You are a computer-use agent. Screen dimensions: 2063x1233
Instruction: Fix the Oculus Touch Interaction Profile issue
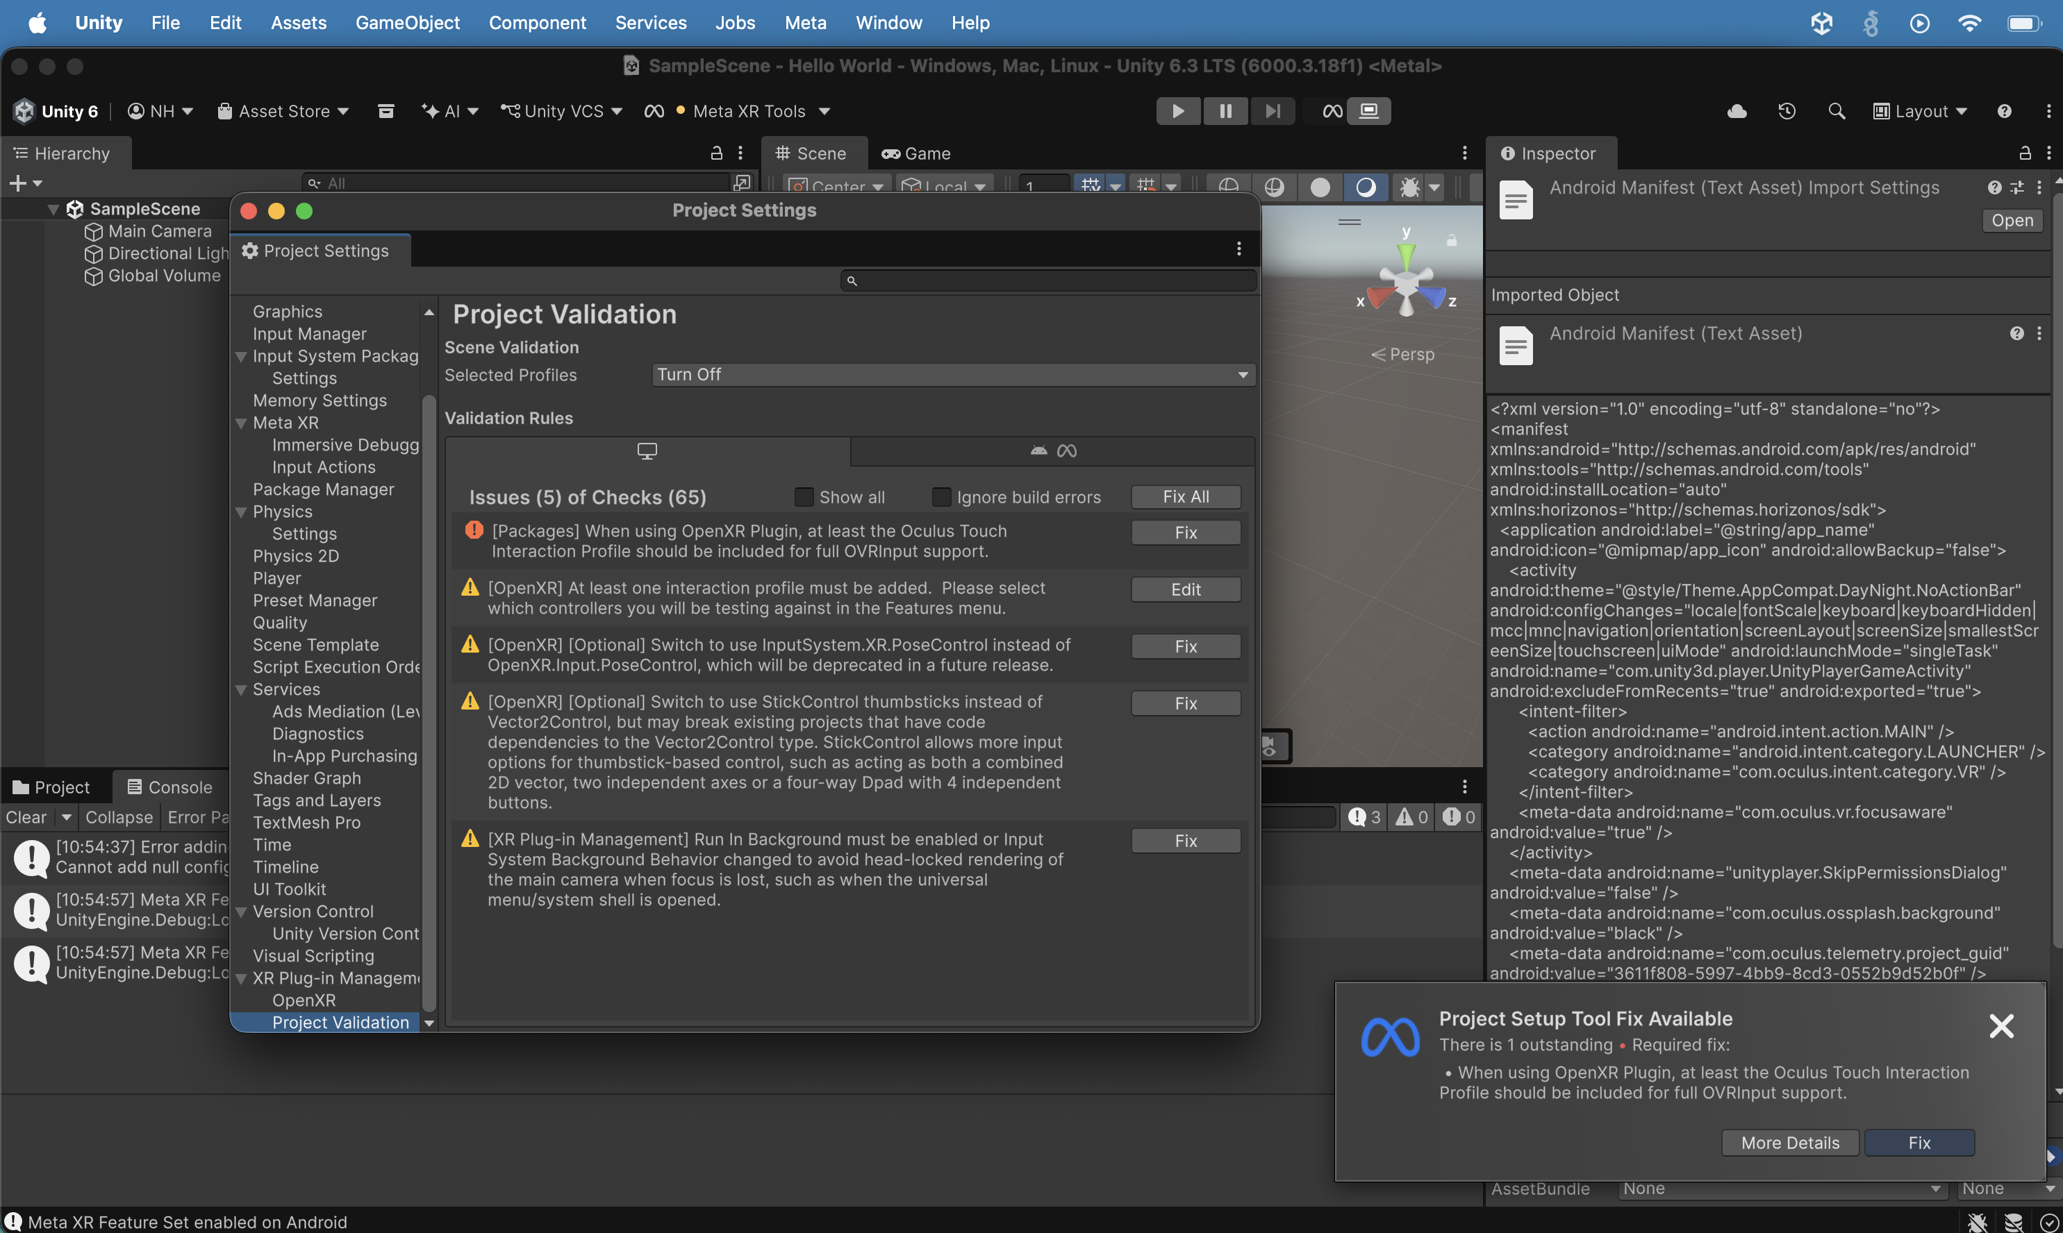click(x=1185, y=532)
